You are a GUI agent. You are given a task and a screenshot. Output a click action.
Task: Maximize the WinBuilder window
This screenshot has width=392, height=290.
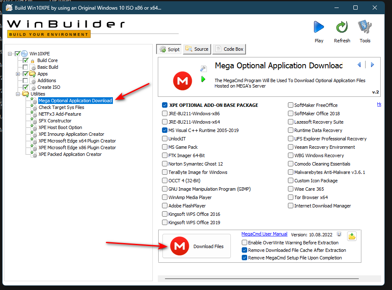click(355, 8)
